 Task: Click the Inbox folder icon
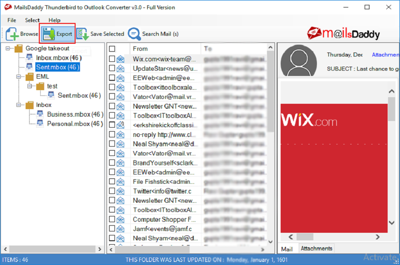point(30,105)
